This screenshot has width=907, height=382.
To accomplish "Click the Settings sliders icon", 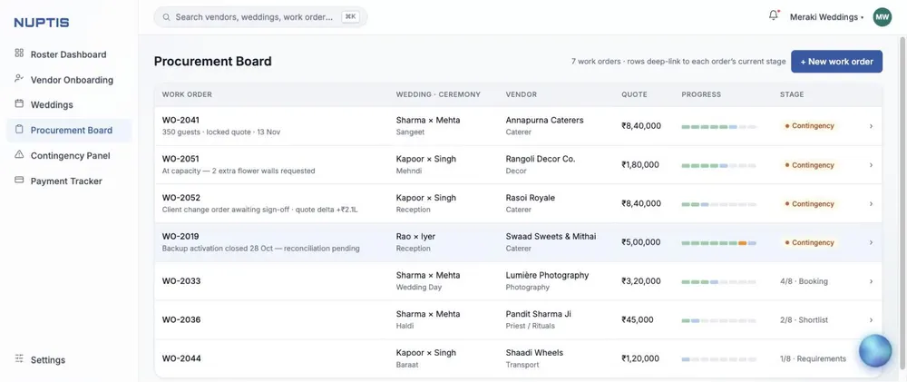I will [19, 358].
